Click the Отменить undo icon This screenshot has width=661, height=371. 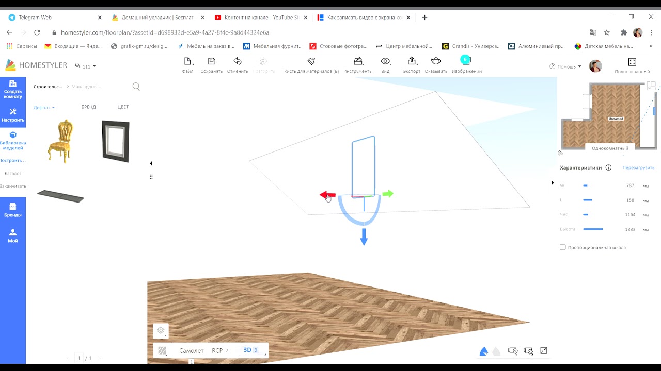(x=238, y=61)
